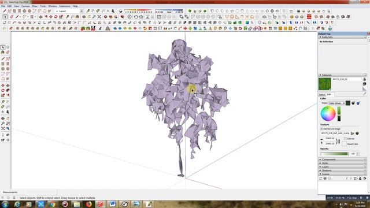This screenshot has height=208, width=370.
Task: Choose the Rotate tool in left toolbar
Action: pos(3,90)
